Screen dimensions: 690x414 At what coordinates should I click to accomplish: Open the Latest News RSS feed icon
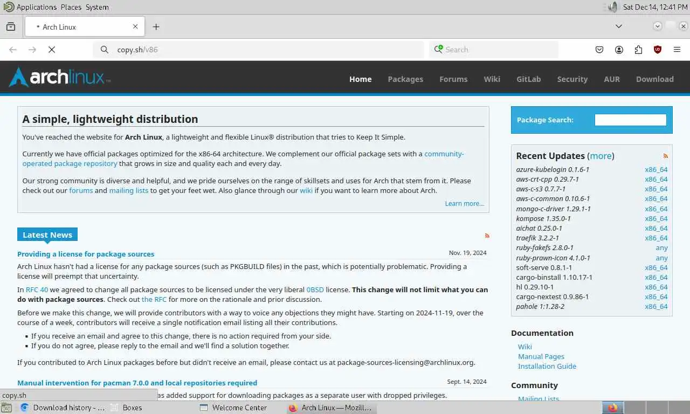[487, 236]
